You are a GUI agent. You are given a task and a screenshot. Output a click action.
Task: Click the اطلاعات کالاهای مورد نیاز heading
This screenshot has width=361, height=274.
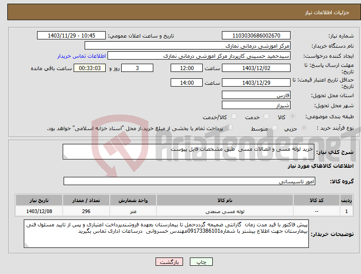(320, 166)
